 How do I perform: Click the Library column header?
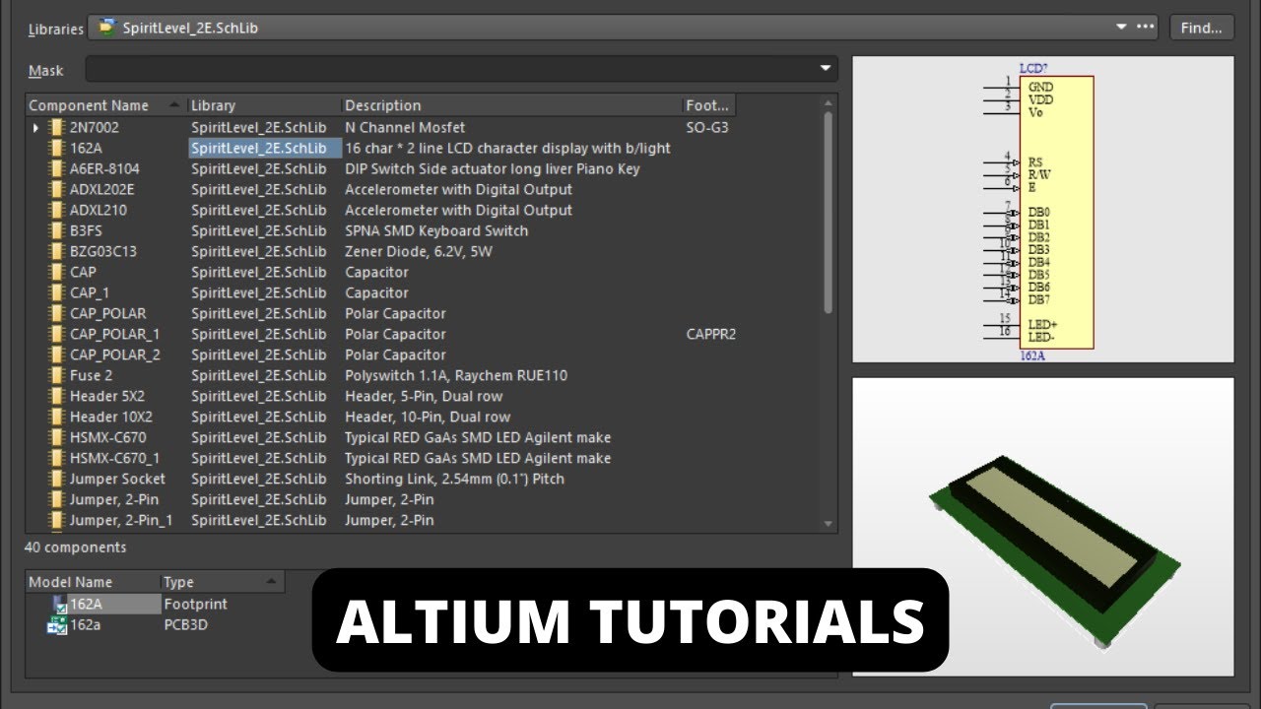click(264, 105)
